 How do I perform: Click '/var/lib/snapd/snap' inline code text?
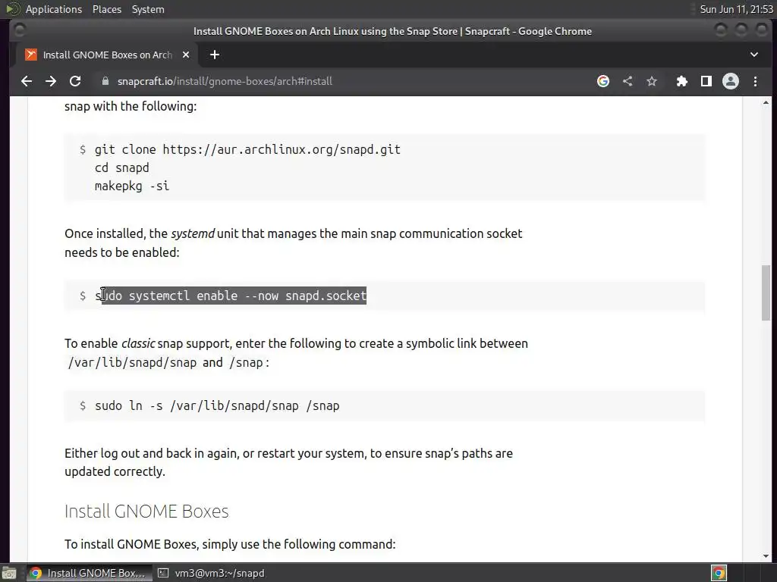tap(132, 363)
